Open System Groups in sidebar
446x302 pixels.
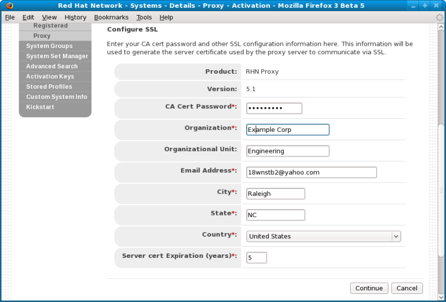click(x=49, y=46)
